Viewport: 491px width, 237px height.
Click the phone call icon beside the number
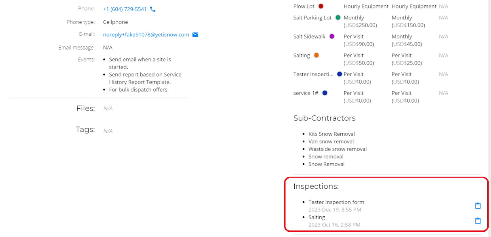tap(153, 9)
